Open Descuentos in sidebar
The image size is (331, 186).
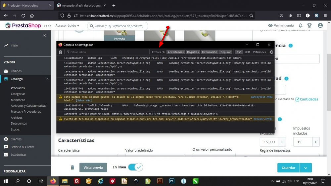[x=19, y=124]
